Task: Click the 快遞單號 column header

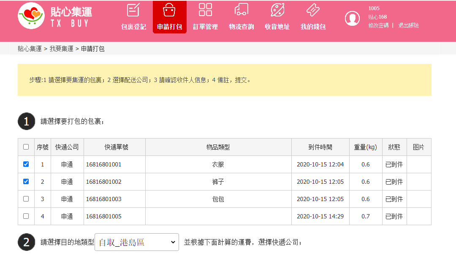Action: point(117,147)
